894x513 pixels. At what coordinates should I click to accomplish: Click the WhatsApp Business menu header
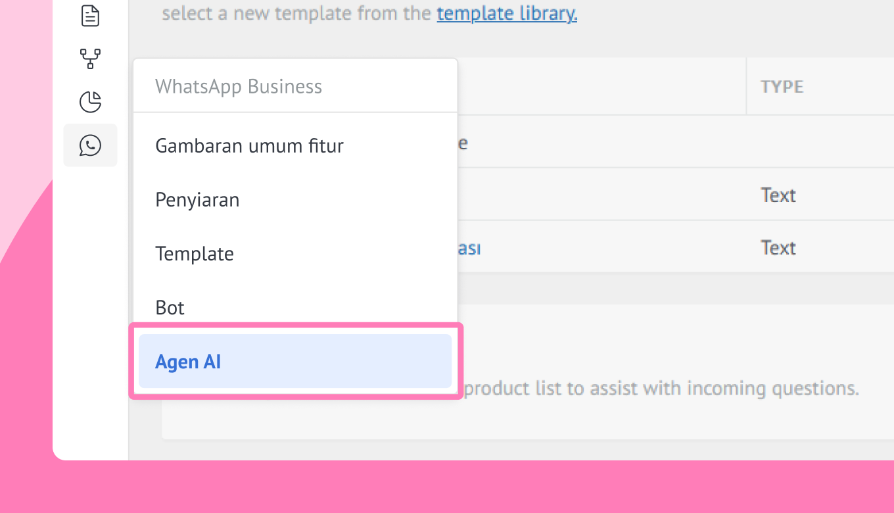pyautogui.click(x=239, y=86)
